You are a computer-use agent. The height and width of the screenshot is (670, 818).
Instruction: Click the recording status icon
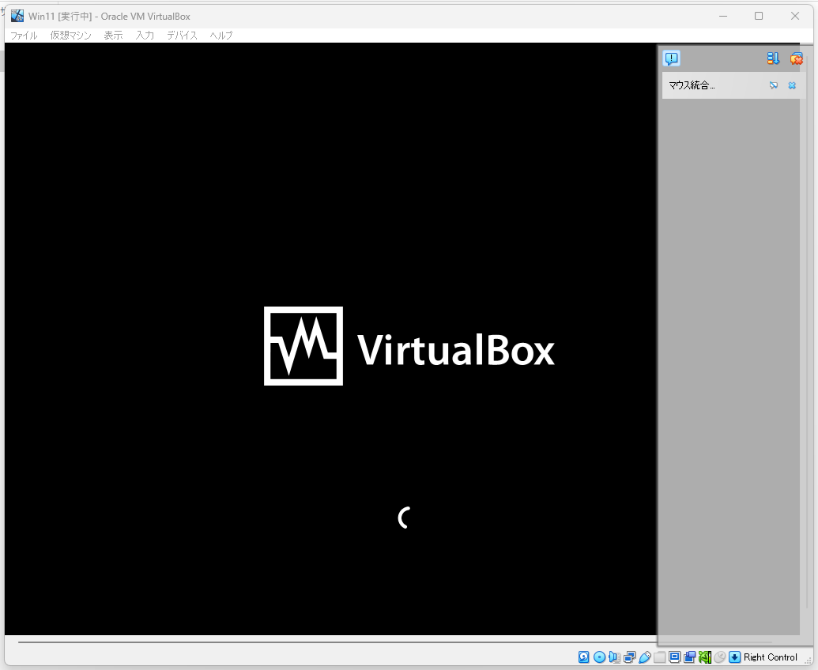(x=690, y=657)
